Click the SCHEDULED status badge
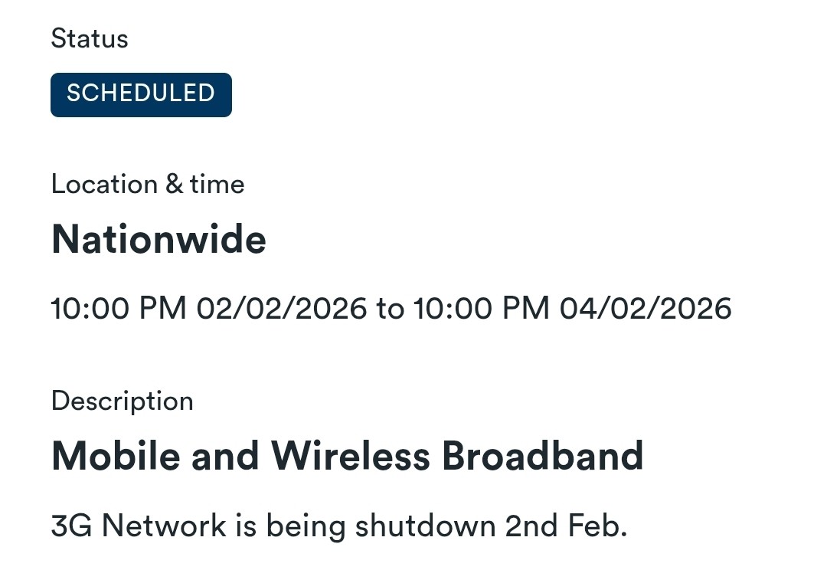The width and height of the screenshot is (827, 570). (x=141, y=94)
